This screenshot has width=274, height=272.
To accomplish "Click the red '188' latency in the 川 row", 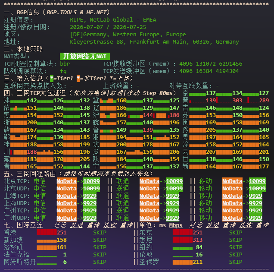I will (x=32, y=152).
